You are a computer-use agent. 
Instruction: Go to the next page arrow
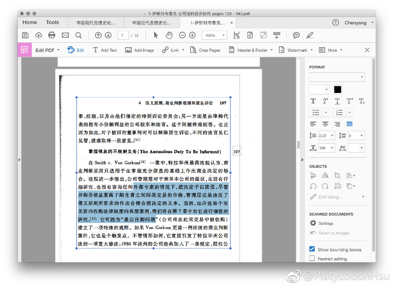[108, 35]
